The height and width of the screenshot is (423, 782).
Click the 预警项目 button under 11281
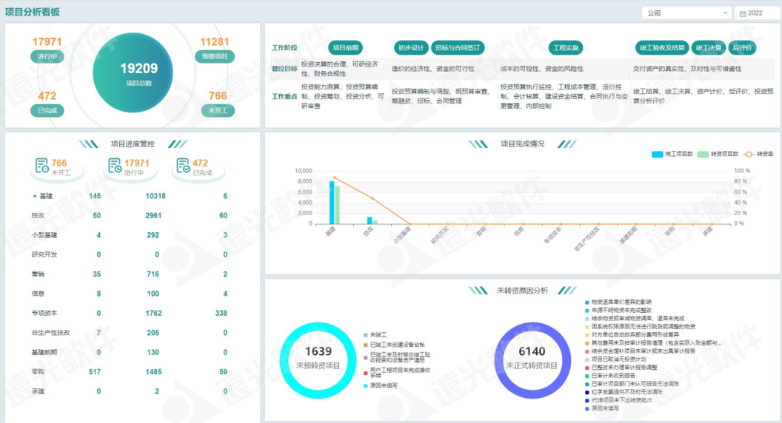pyautogui.click(x=215, y=57)
